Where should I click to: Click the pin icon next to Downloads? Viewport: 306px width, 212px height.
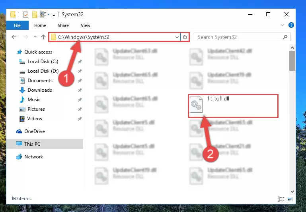click(80, 91)
